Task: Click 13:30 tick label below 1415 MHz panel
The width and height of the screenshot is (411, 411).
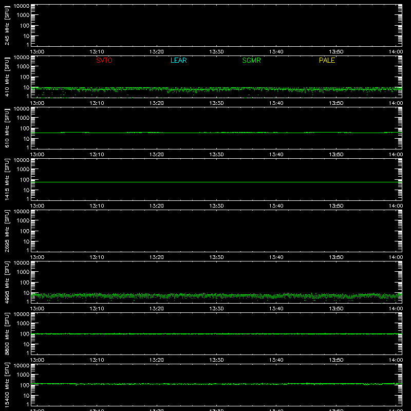Action: 216,206
